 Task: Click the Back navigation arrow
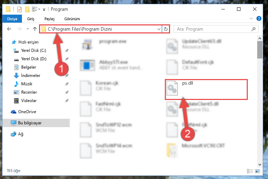[9, 29]
